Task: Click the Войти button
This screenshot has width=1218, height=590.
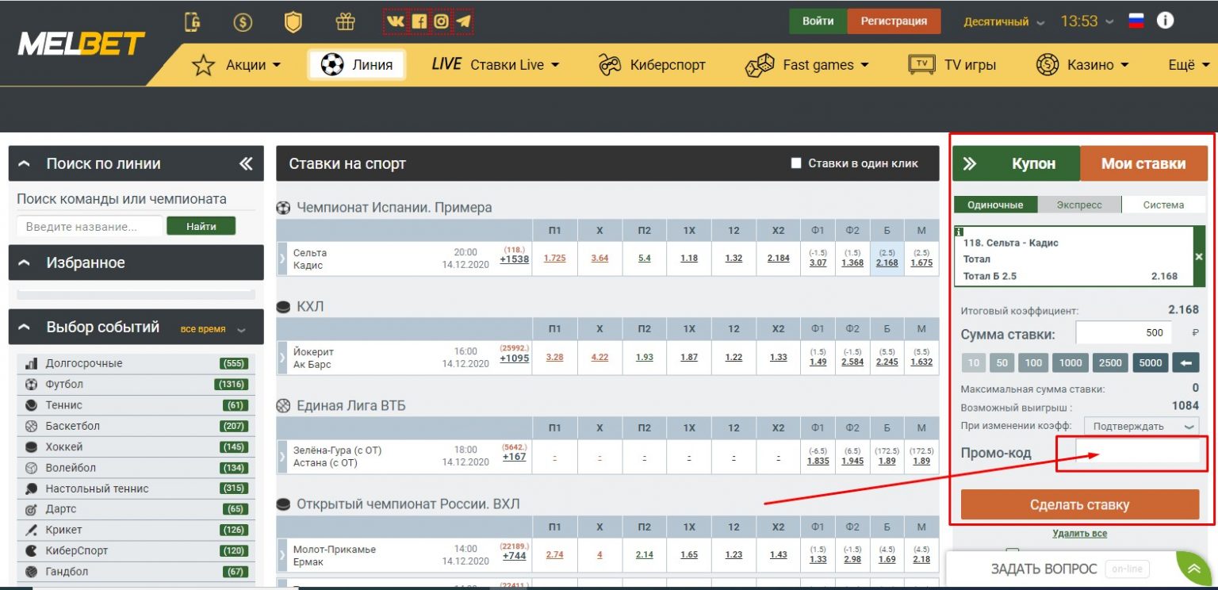Action: tap(818, 21)
